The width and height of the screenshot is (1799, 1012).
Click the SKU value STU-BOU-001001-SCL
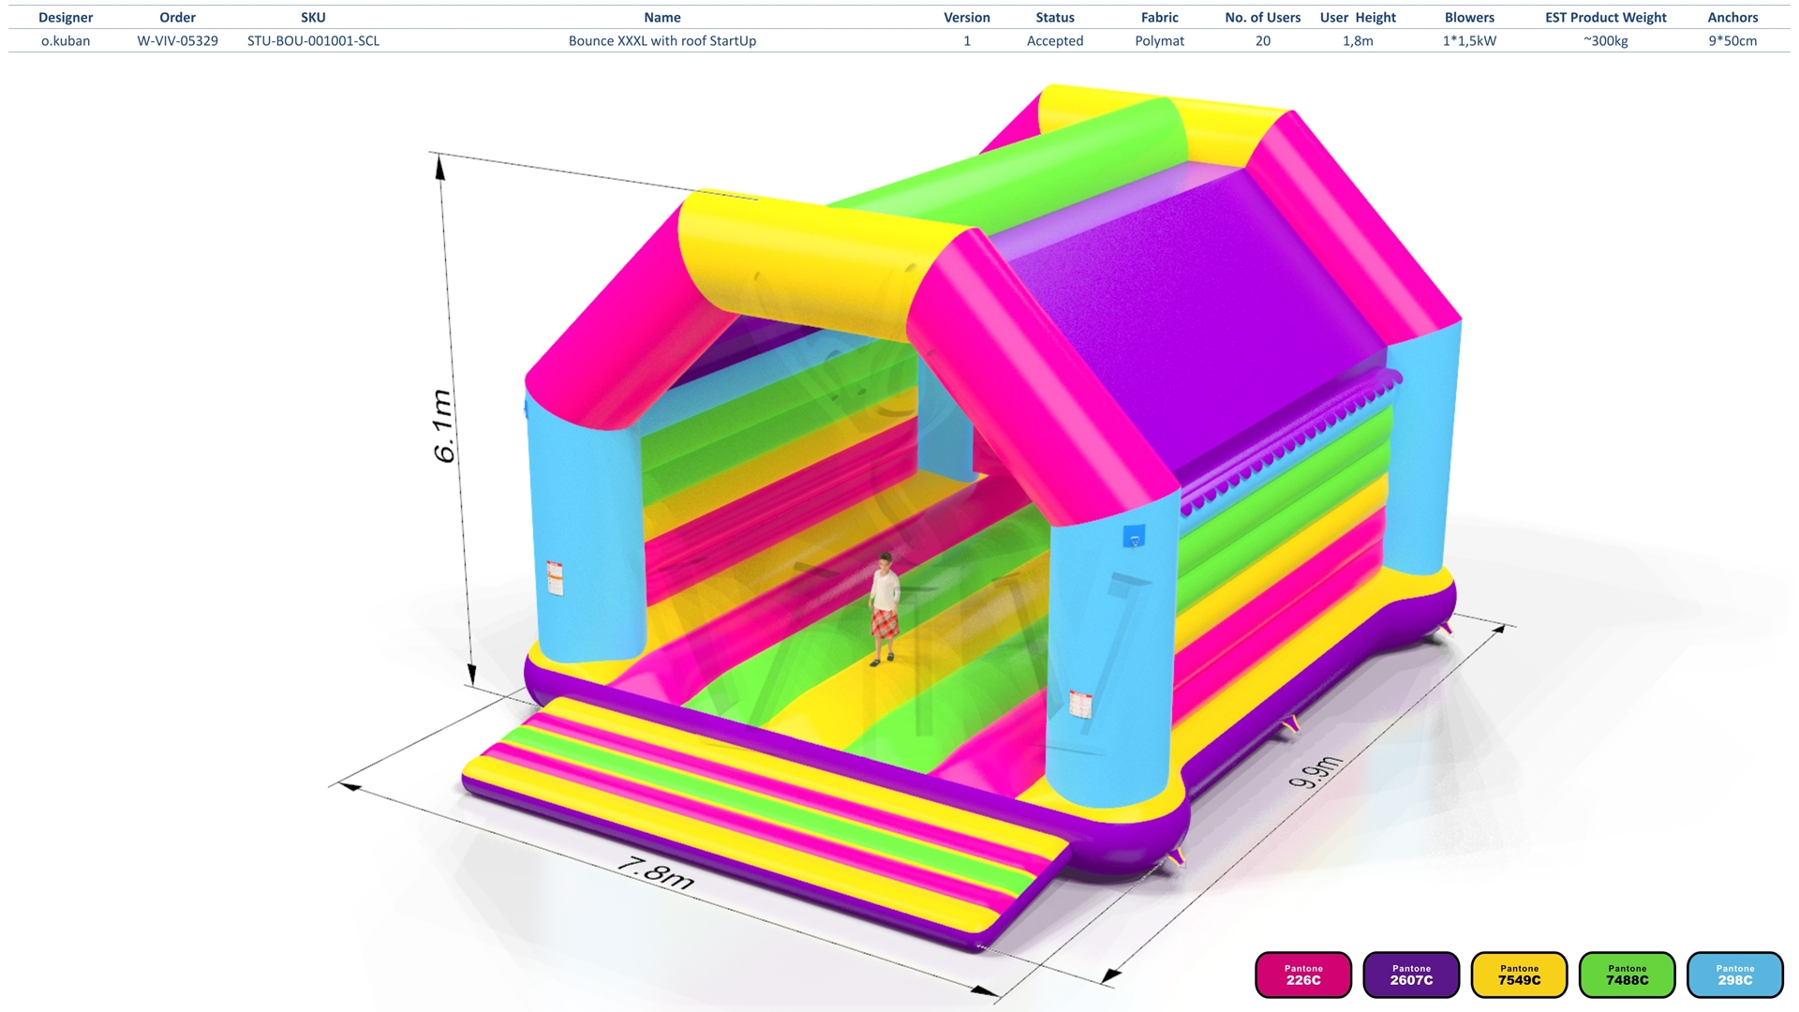[x=313, y=40]
